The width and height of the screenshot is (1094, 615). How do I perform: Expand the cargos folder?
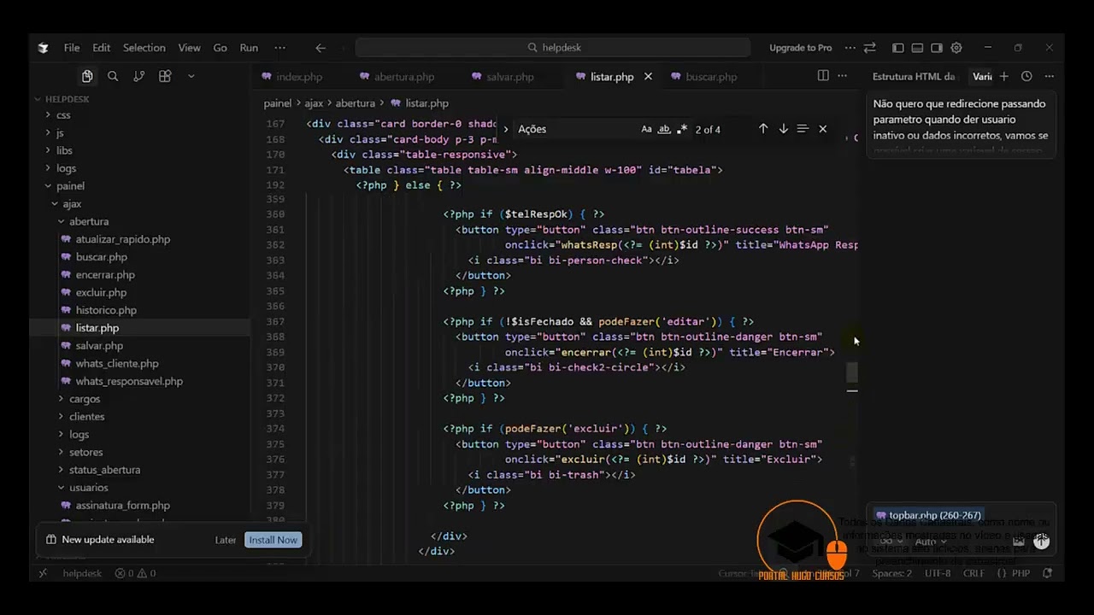click(x=85, y=399)
